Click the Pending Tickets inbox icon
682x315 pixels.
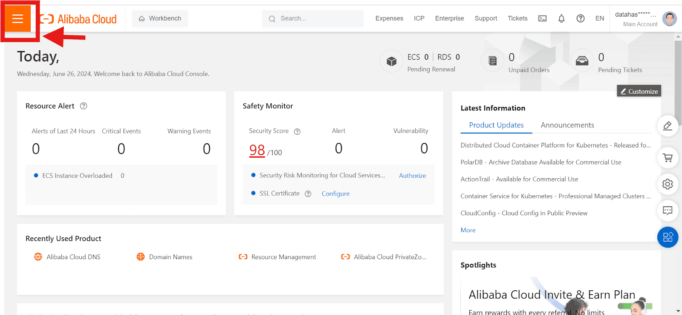582,61
